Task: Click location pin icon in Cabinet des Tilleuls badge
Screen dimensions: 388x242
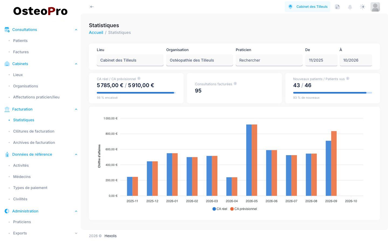Action: pos(290,7)
